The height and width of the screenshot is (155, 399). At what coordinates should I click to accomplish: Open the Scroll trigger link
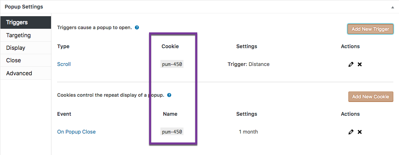click(x=64, y=64)
